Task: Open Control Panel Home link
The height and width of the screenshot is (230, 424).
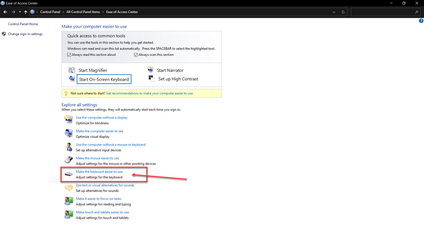Action: tap(23, 24)
